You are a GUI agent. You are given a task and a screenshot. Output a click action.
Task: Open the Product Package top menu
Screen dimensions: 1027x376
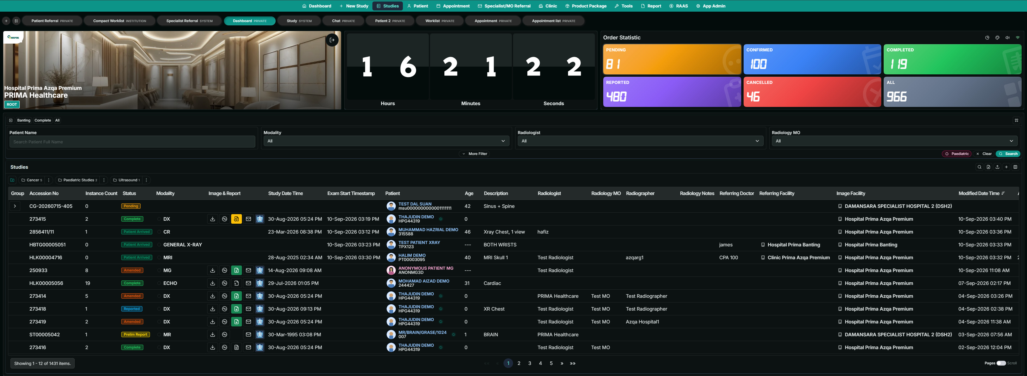click(x=586, y=6)
